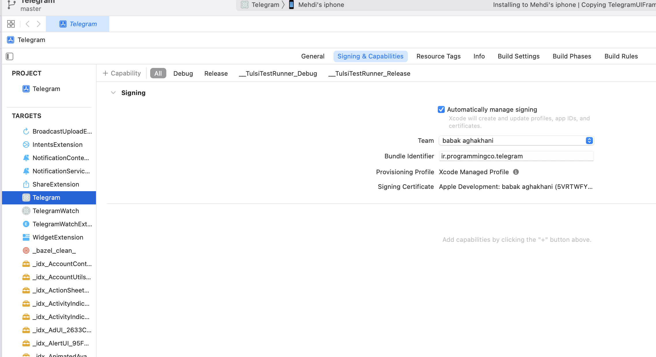Edit the Bundle Identifier field
This screenshot has height=357, width=656.
[x=516, y=156]
